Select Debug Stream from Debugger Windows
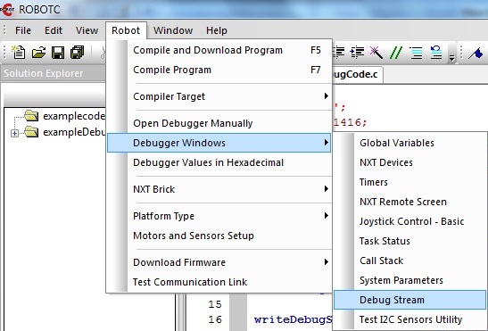Image resolution: width=488 pixels, height=331 pixels. pyautogui.click(x=409, y=300)
